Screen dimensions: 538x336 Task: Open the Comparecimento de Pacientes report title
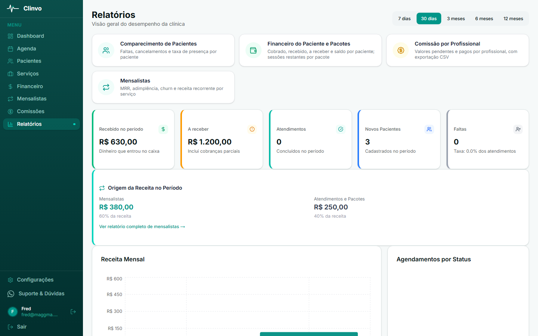pos(158,44)
